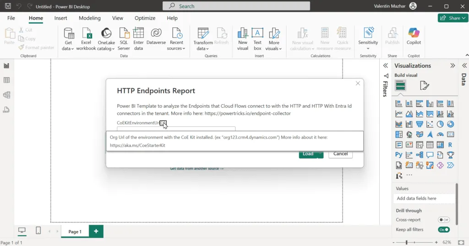The height and width of the screenshot is (246, 469).
Task: Select the Page 1 tab
Action: pos(75,231)
